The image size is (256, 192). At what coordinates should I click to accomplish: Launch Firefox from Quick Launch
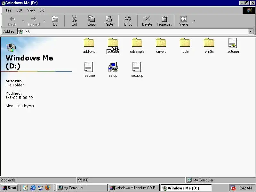coord(48,188)
